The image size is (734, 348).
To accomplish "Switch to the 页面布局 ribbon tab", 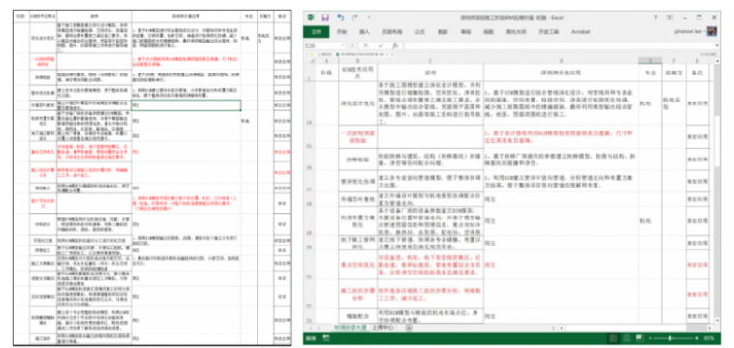I will coord(392,32).
